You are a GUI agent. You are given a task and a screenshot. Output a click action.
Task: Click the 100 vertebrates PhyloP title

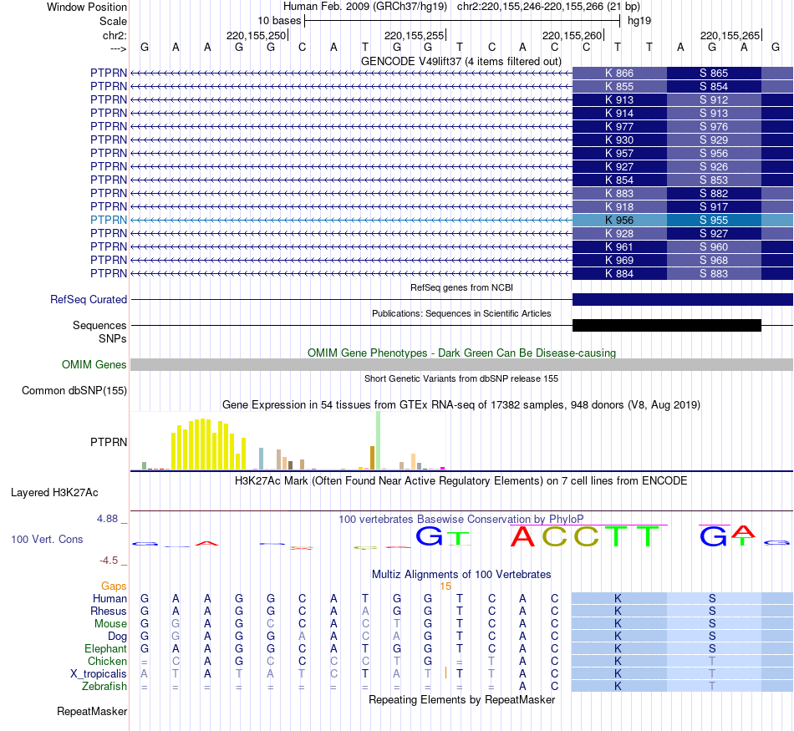(461, 520)
